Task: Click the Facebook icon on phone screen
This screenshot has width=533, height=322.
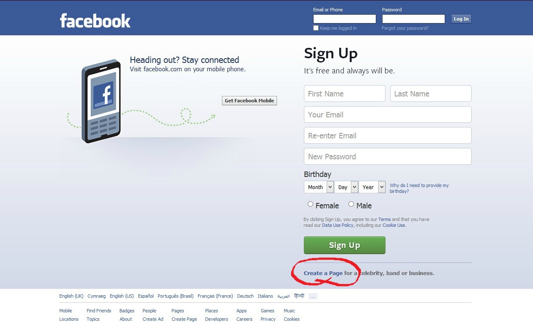Action: [x=103, y=95]
